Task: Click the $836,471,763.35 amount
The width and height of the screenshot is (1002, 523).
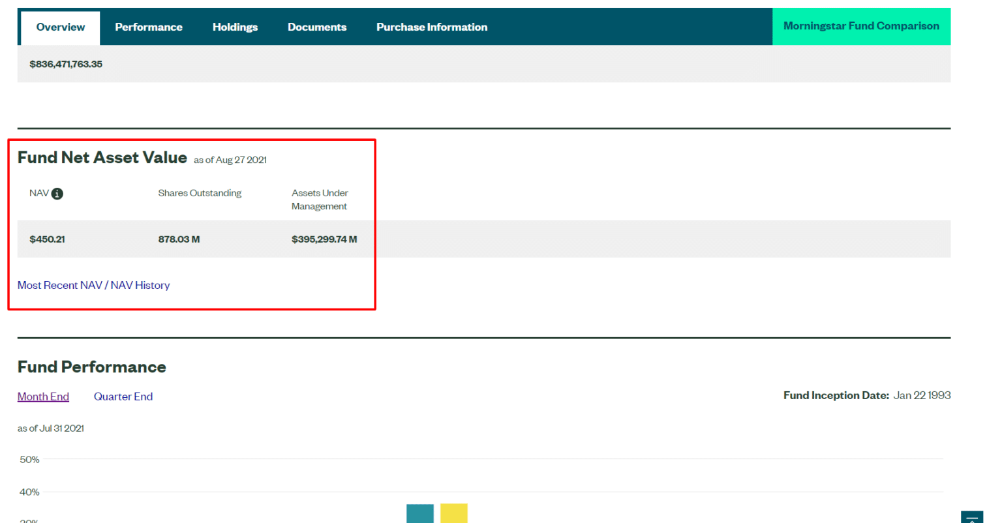Action: click(66, 65)
